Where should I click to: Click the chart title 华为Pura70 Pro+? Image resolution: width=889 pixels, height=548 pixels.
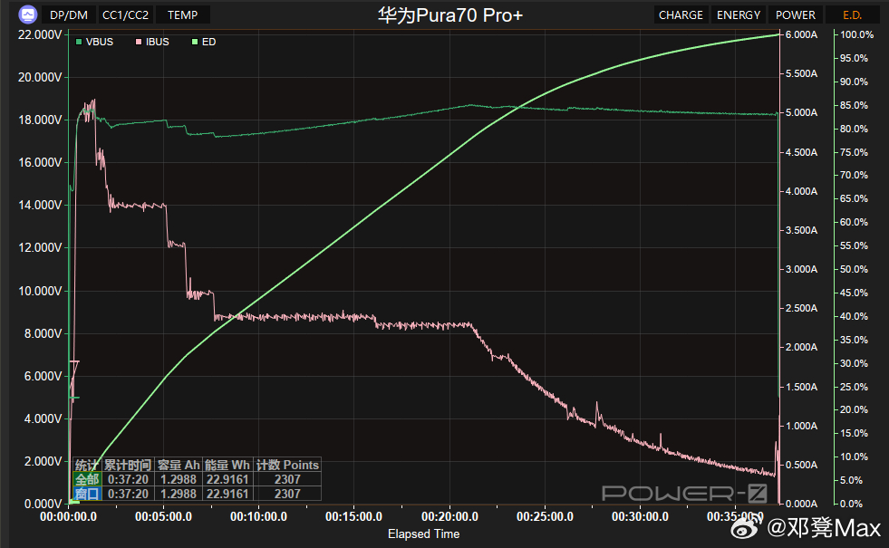tap(450, 14)
